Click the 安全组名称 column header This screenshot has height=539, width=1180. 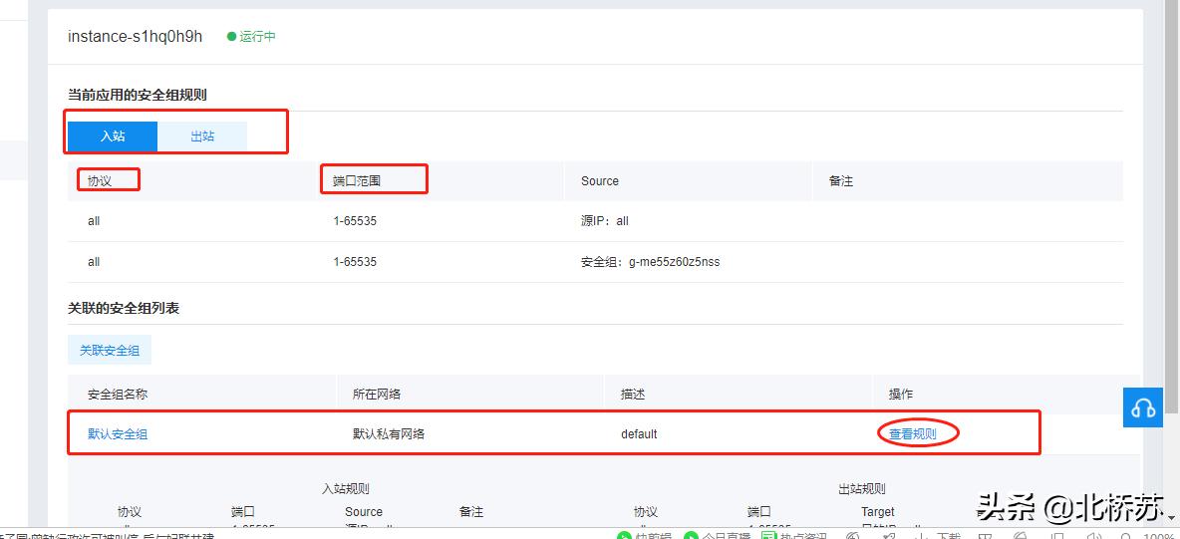[x=118, y=395]
